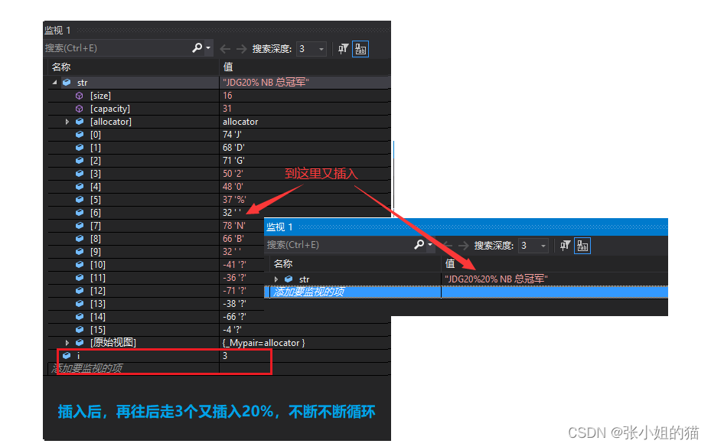This screenshot has width=711, height=447.
Task: Click the blue cube icon of [14]
Action: (x=80, y=316)
